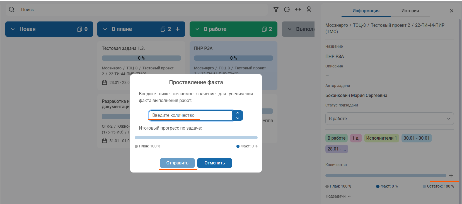Click the plus icon next to Количество progress bar
462x204 pixels.
(451, 176)
